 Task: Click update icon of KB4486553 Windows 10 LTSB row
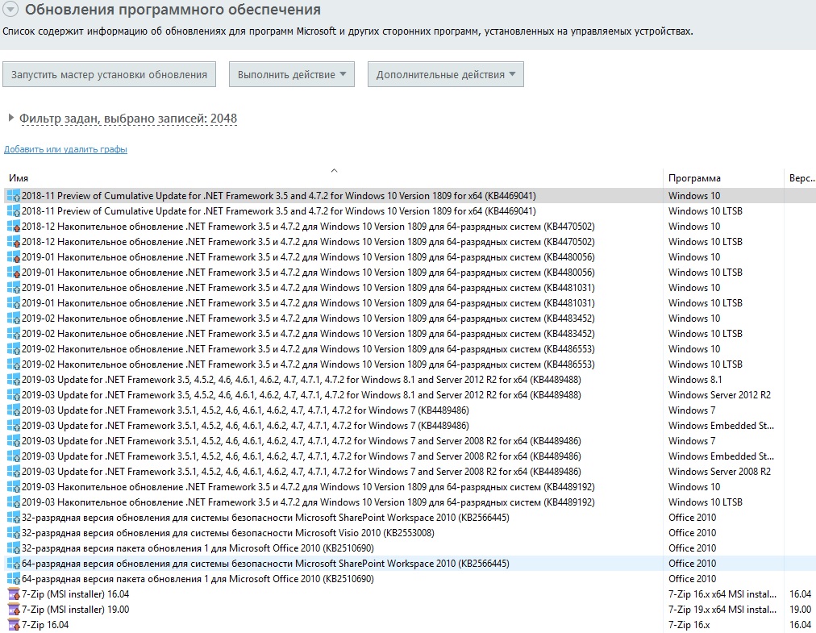click(14, 364)
